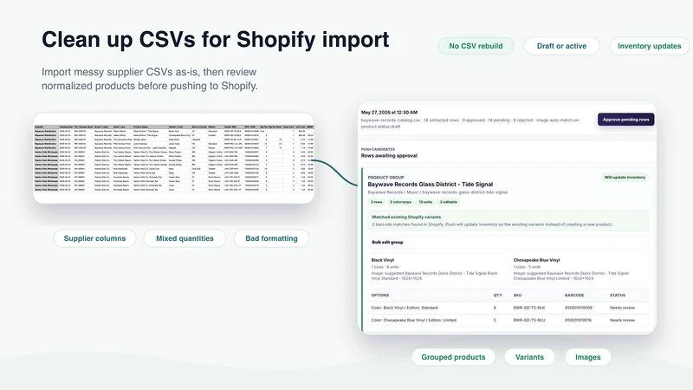Click the Color: Black Vinyl / Edition: Standard option
This screenshot has height=390, width=693.
coord(405,308)
